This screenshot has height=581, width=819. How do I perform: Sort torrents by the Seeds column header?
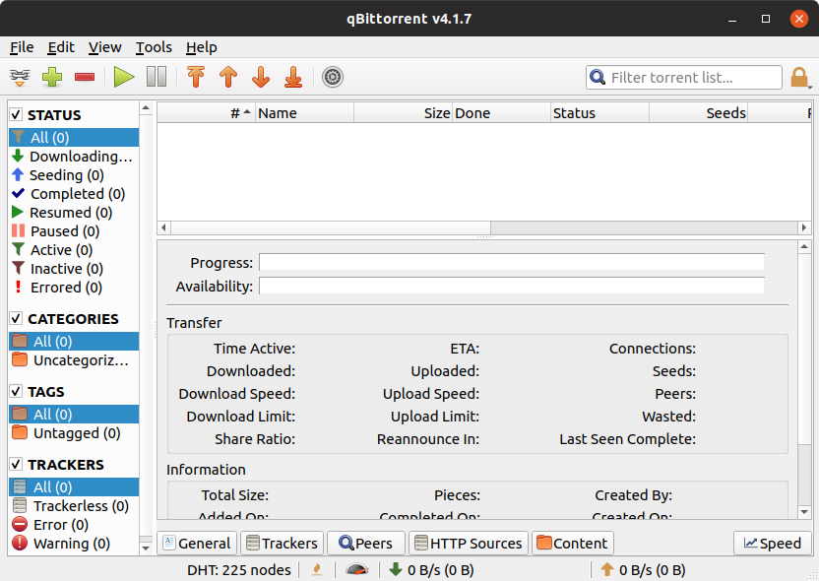(698, 113)
